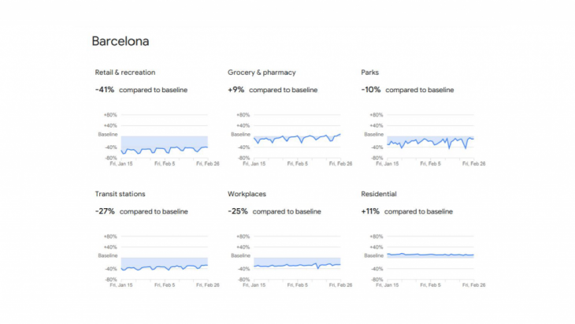Click the Workplaces section title
The image size is (575, 324).
point(247,194)
